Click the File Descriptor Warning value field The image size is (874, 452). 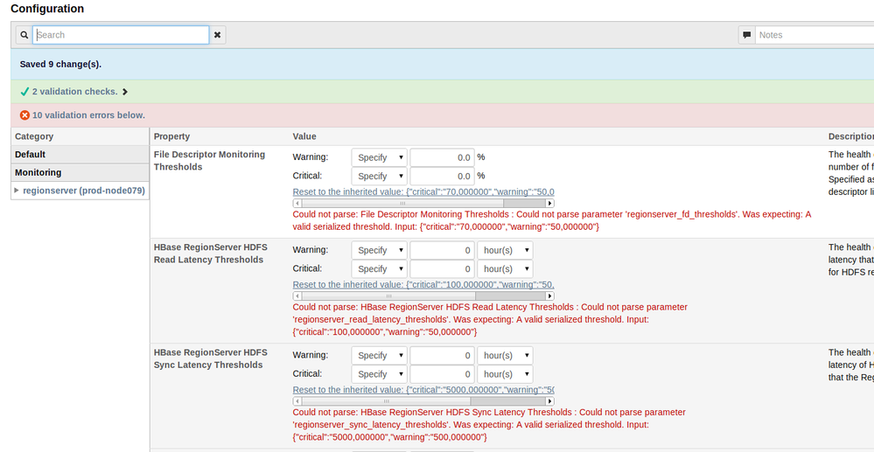point(442,157)
